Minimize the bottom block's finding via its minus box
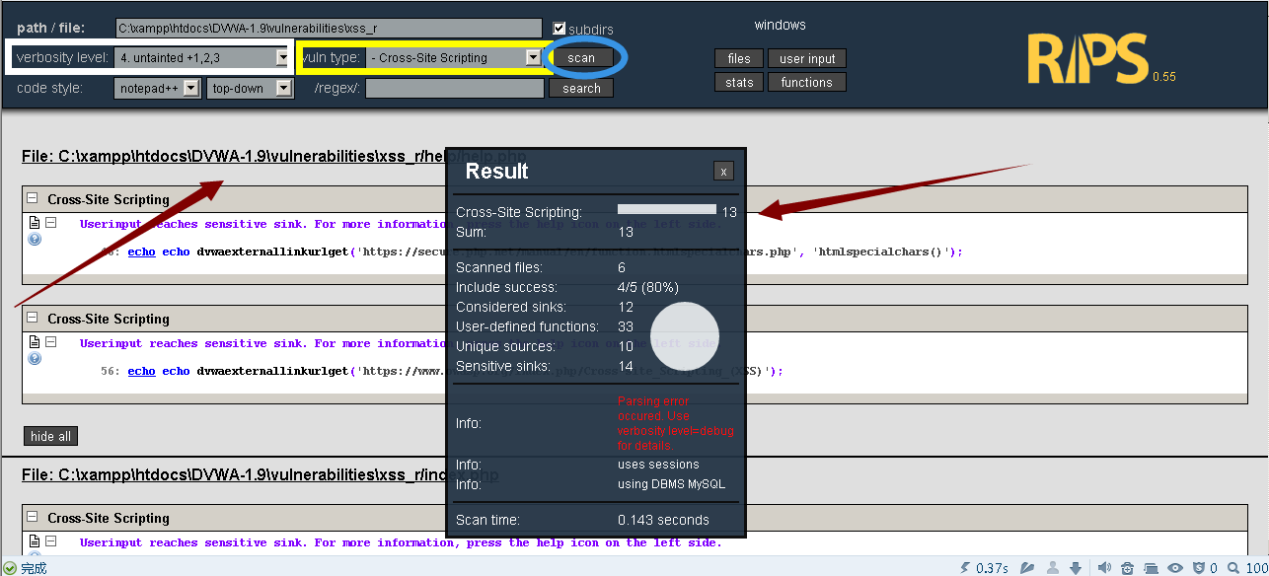 pos(51,541)
